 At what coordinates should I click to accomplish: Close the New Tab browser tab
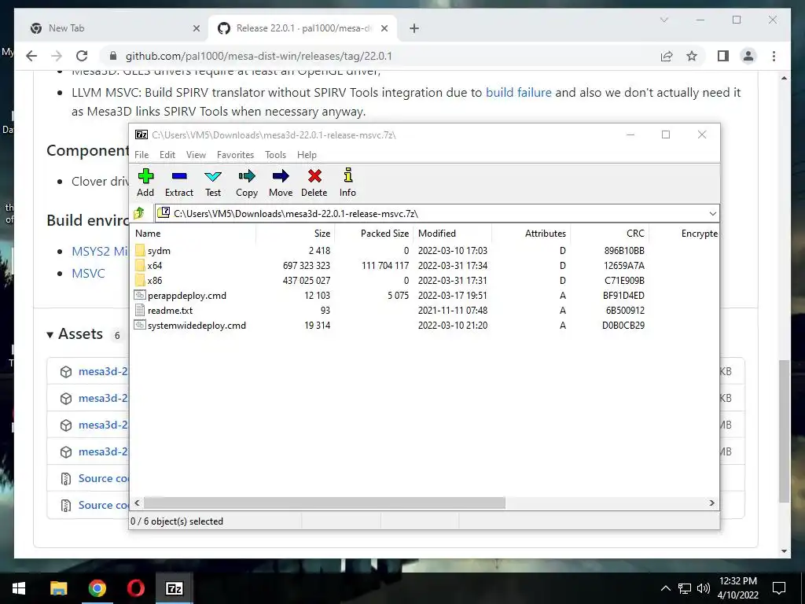click(196, 28)
